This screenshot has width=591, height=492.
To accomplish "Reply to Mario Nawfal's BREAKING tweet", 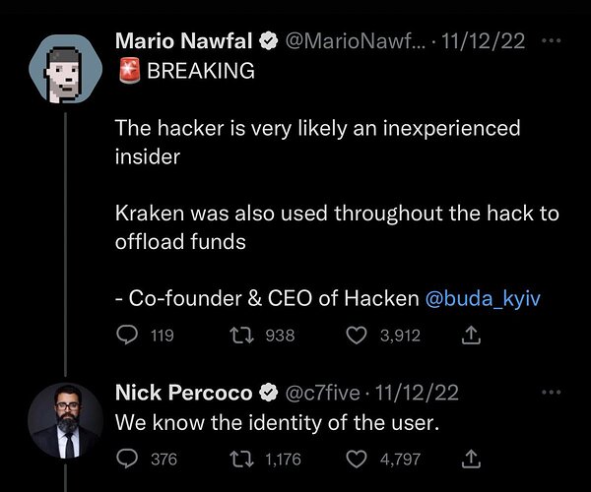I will 127,335.
